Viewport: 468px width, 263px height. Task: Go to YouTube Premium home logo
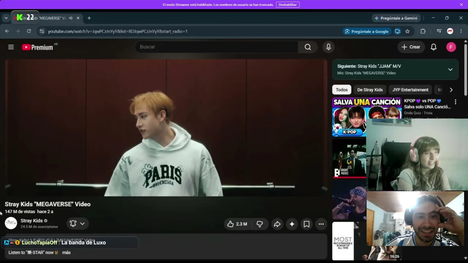[x=37, y=47]
